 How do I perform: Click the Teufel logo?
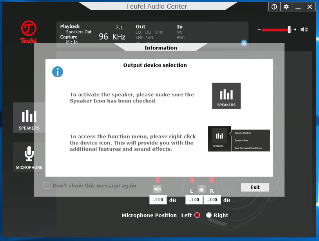(29, 32)
